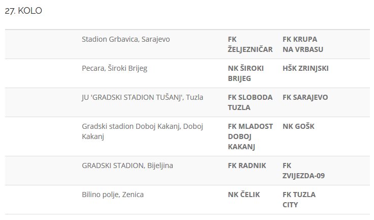
Task: Open the FK Radnik team link
Action: coord(247,166)
